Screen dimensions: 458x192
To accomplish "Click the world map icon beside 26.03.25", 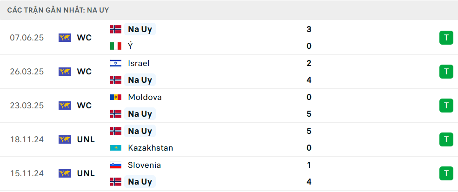I will pos(65,72).
